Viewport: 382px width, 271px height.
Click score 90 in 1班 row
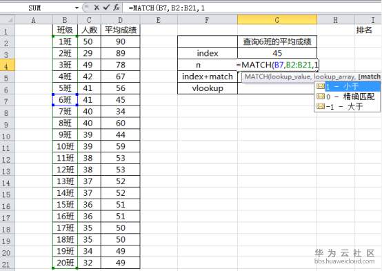(121, 41)
